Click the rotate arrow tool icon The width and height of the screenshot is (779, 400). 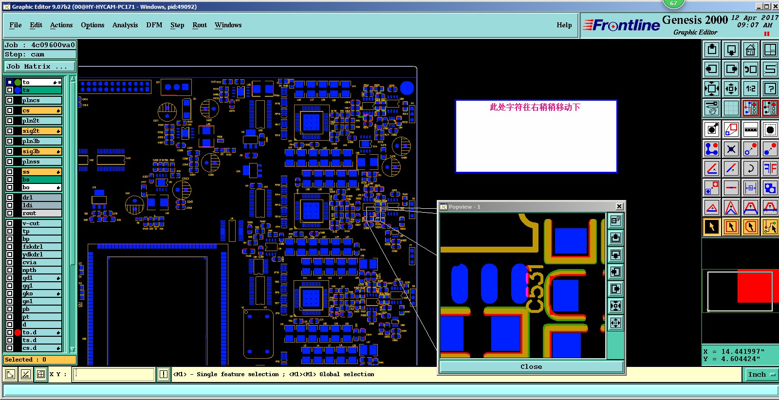(x=751, y=168)
